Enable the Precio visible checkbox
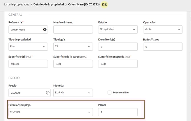Viewport: 191px width, 121px height. pyautogui.click(x=109, y=93)
